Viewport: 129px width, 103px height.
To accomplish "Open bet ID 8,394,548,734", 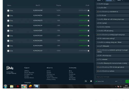I will tap(38, 15).
